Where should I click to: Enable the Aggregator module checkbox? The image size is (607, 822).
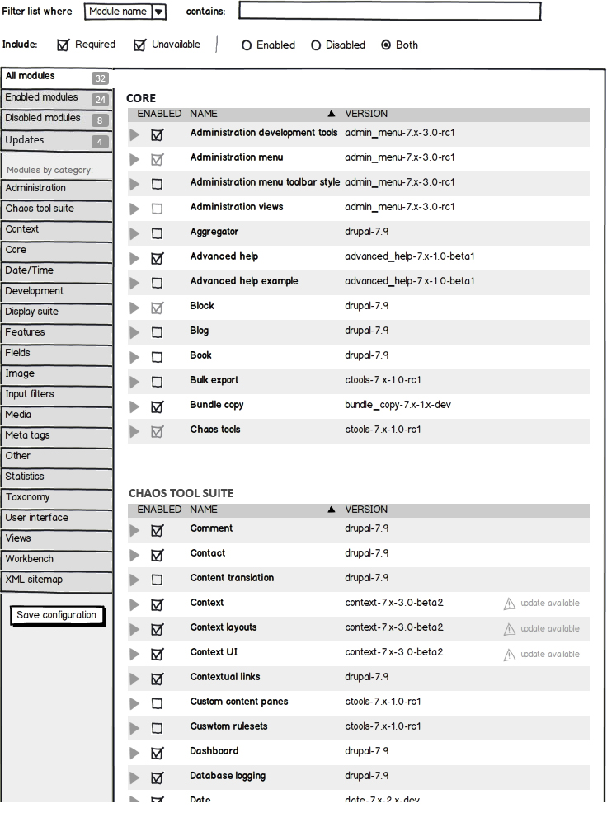click(x=158, y=233)
